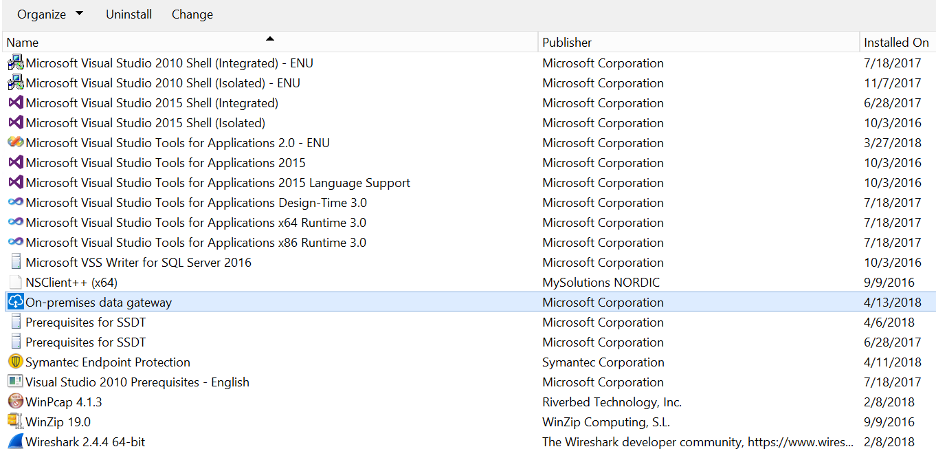This screenshot has width=936, height=460.
Task: Click the Applications x64 Runtime 3.0 icon
Action: [x=15, y=223]
